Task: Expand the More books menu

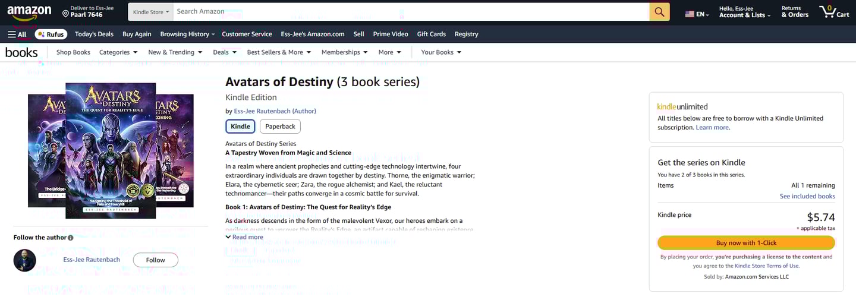Action: 389,52
